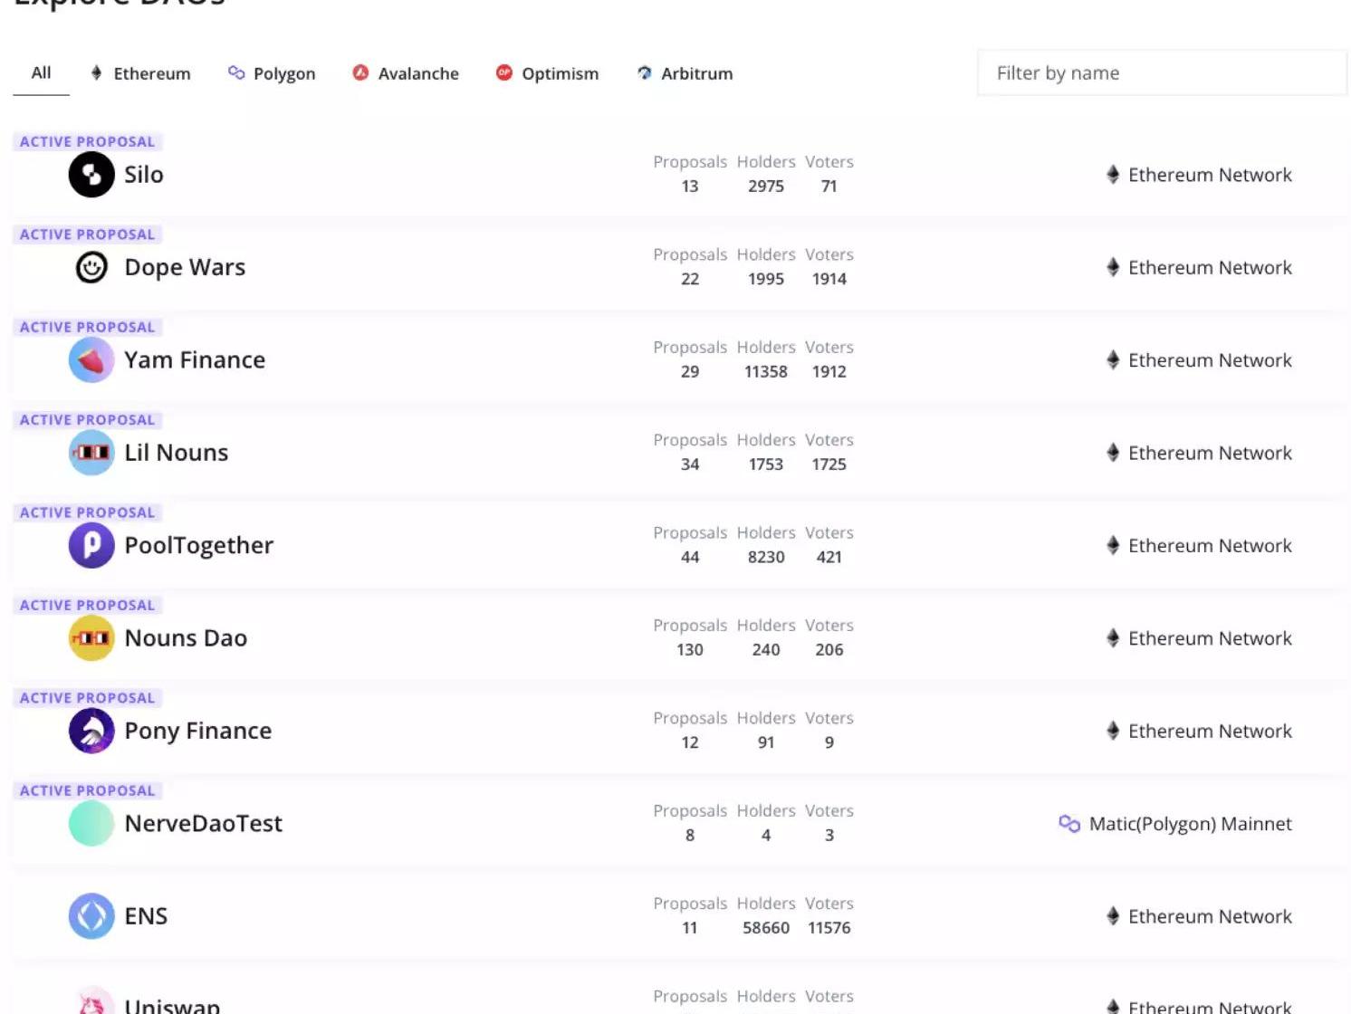The height and width of the screenshot is (1014, 1351).
Task: Open the Arbitrum network tab
Action: (685, 73)
